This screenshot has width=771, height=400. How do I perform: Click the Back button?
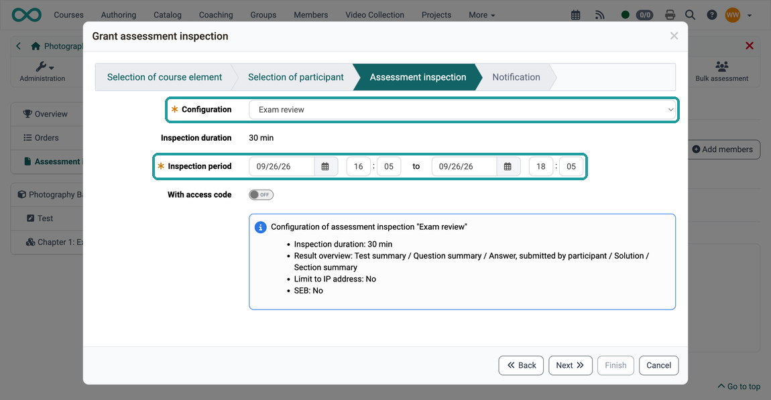point(521,365)
